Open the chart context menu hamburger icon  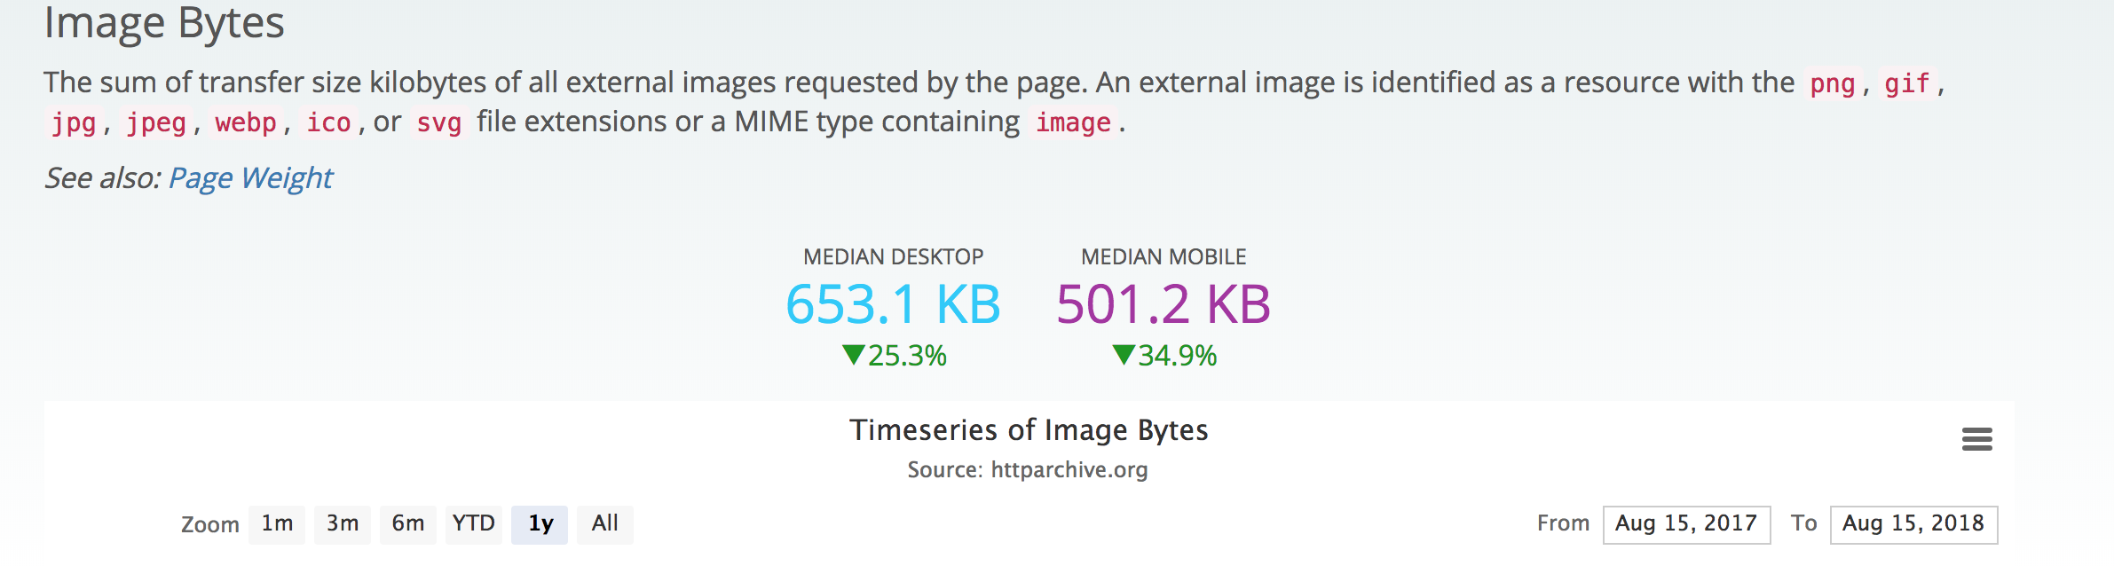click(x=1976, y=439)
